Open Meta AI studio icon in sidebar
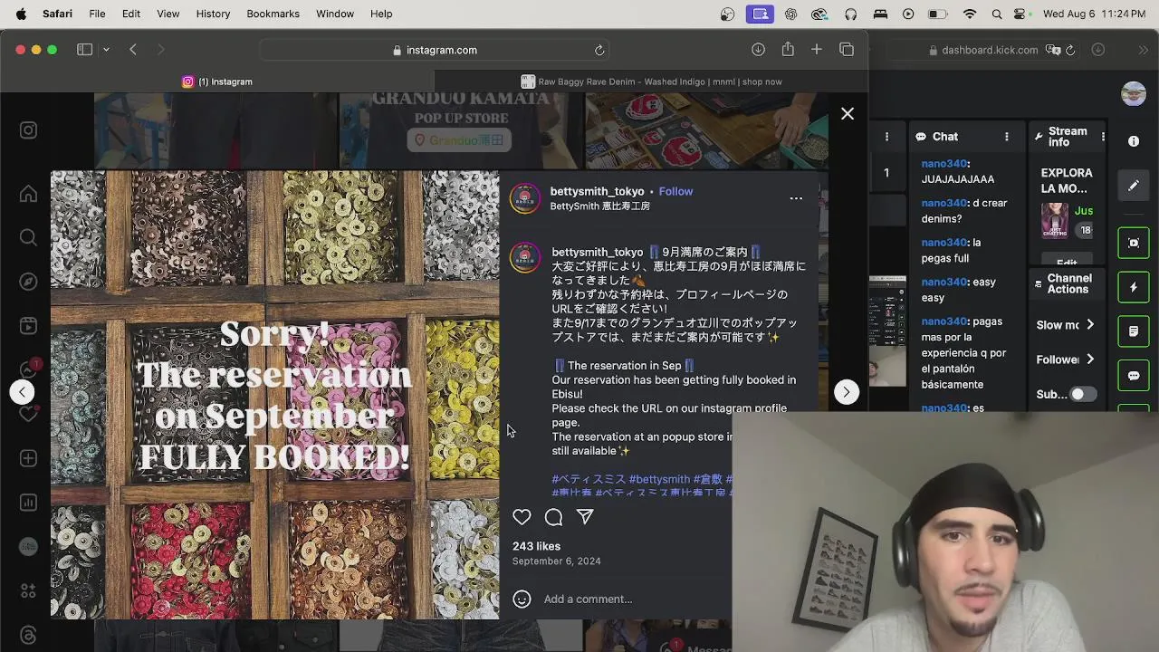The image size is (1159, 652). tap(28, 590)
